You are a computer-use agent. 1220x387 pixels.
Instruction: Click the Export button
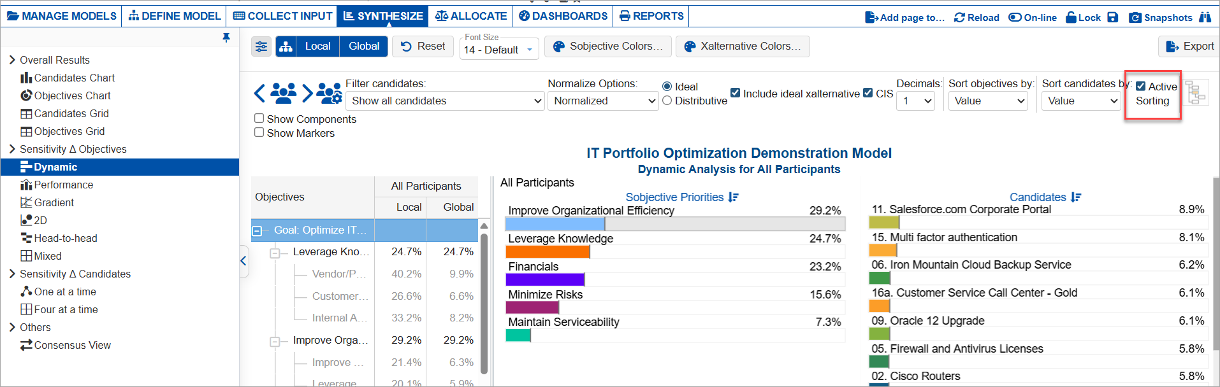pyautogui.click(x=1189, y=46)
